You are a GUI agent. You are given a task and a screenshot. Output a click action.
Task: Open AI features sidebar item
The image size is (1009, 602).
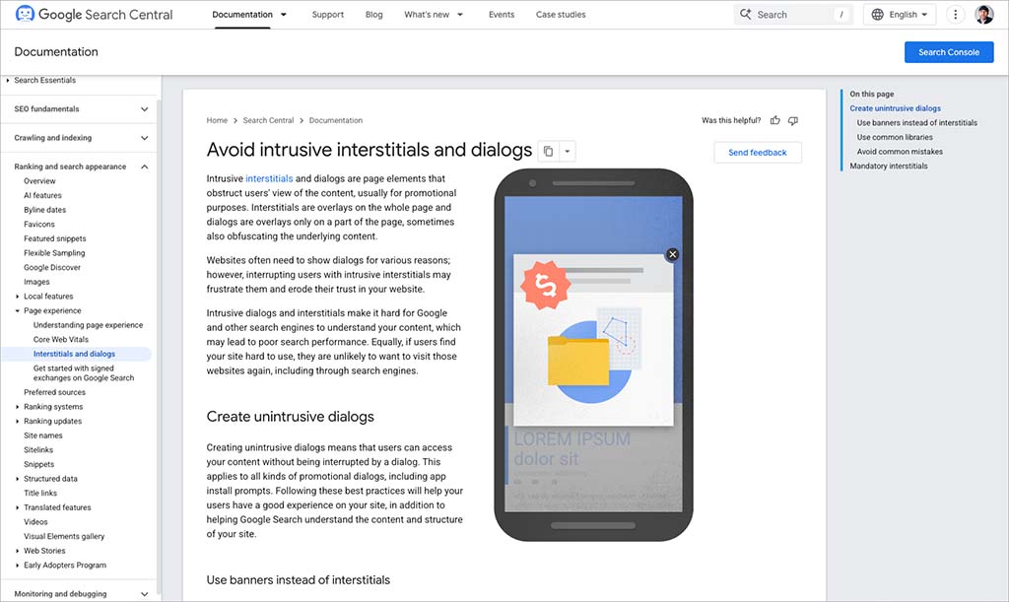[42, 195]
